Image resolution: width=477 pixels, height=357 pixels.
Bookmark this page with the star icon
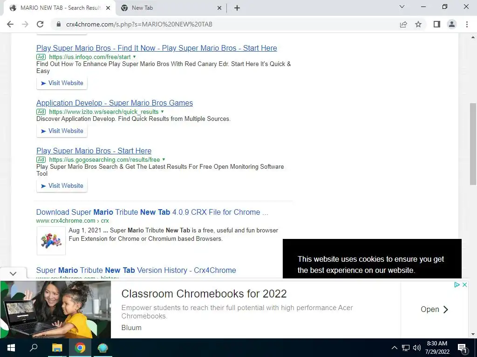tap(418, 24)
